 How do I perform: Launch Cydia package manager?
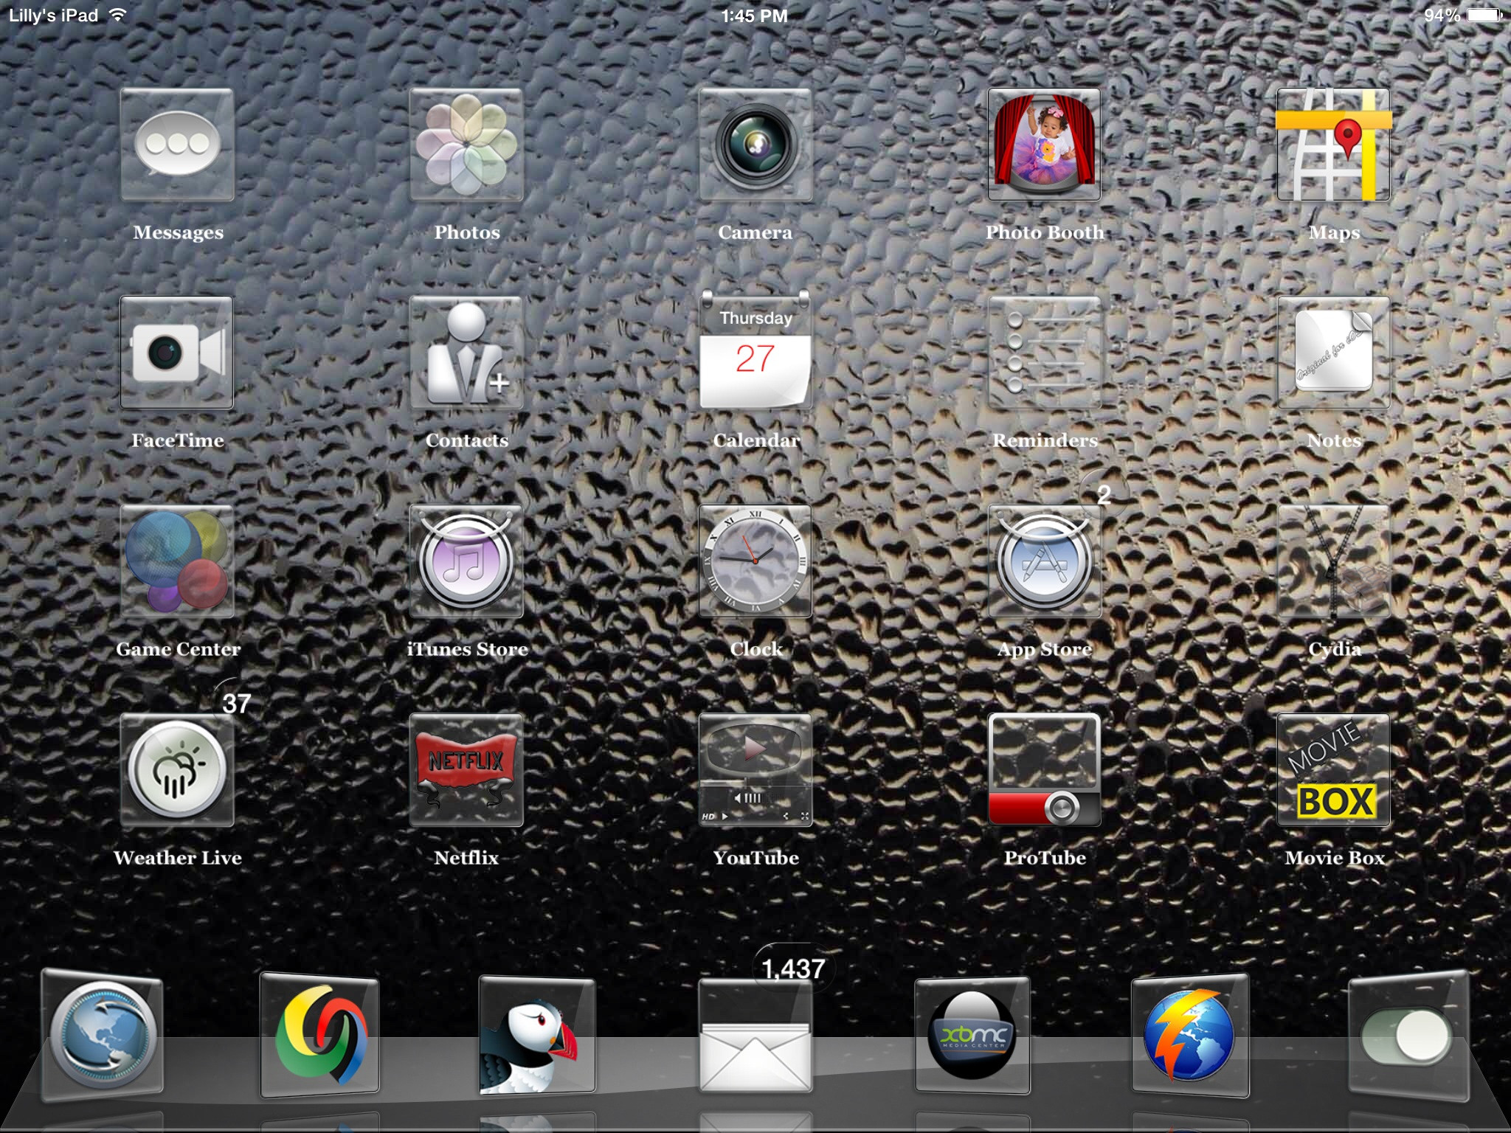coord(1333,561)
